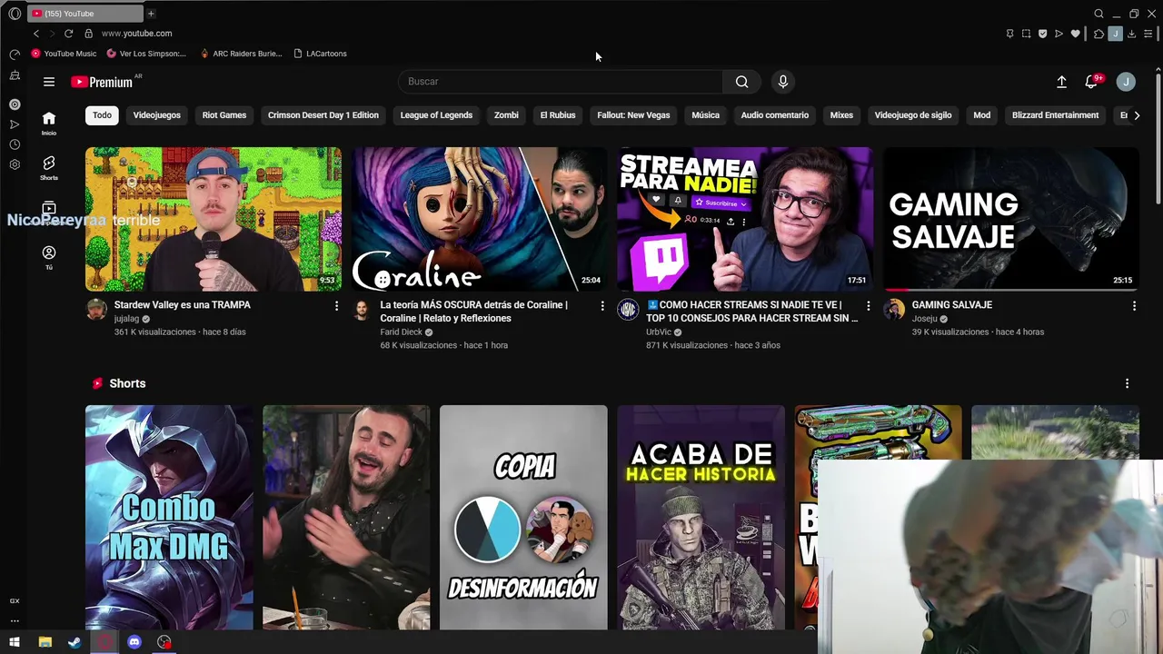Select the Videojuegos filter chip

(x=156, y=115)
